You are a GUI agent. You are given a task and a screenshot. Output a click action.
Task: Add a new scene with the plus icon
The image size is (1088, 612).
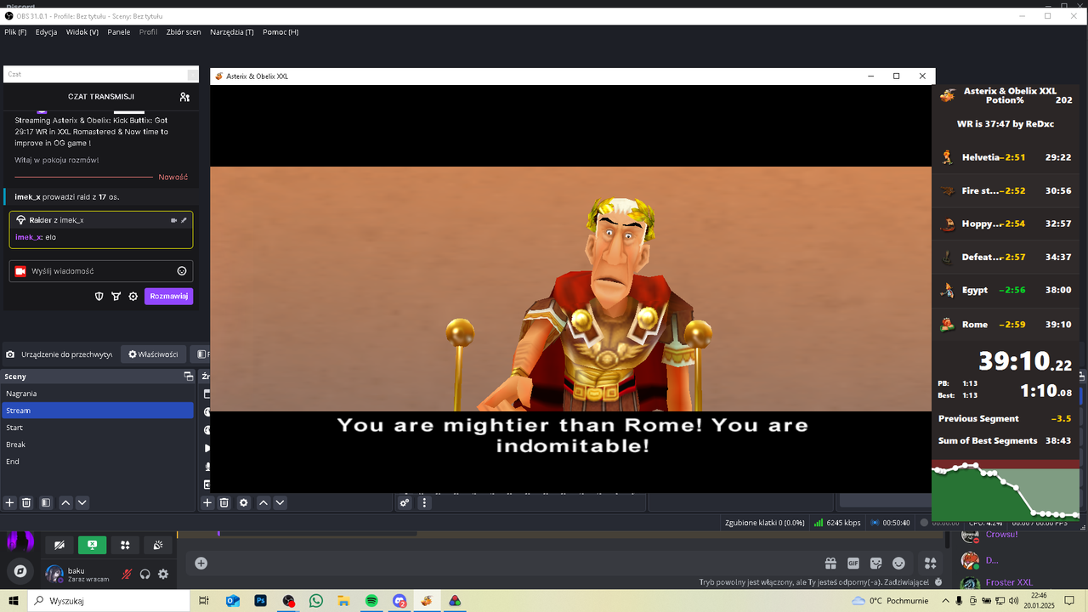click(x=10, y=503)
